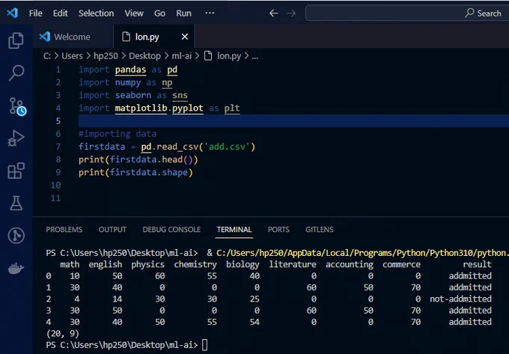Open the Search view in activity bar
The height and width of the screenshot is (354, 509).
[x=16, y=73]
